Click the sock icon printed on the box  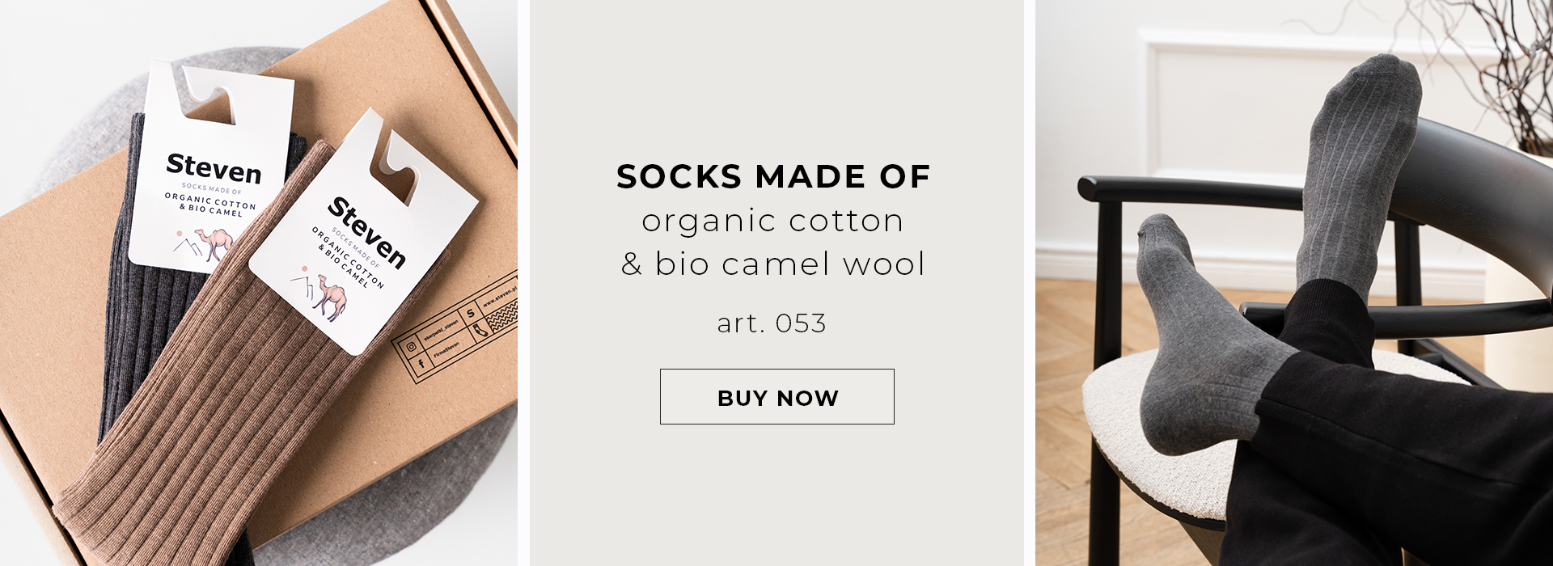pos(480,331)
